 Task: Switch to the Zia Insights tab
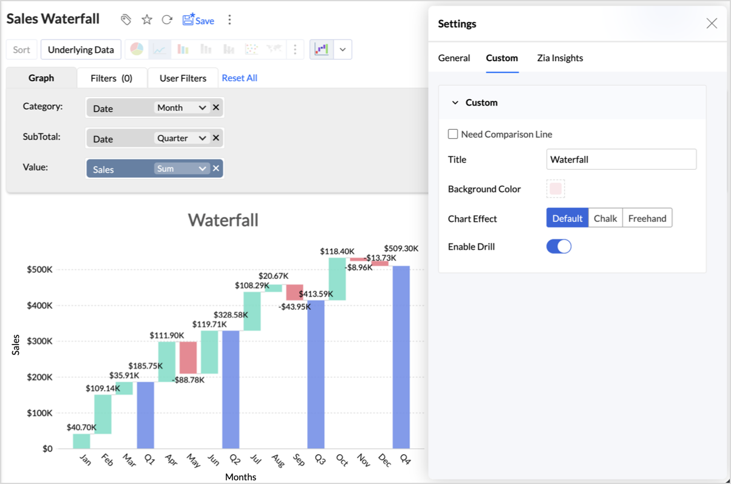(560, 58)
